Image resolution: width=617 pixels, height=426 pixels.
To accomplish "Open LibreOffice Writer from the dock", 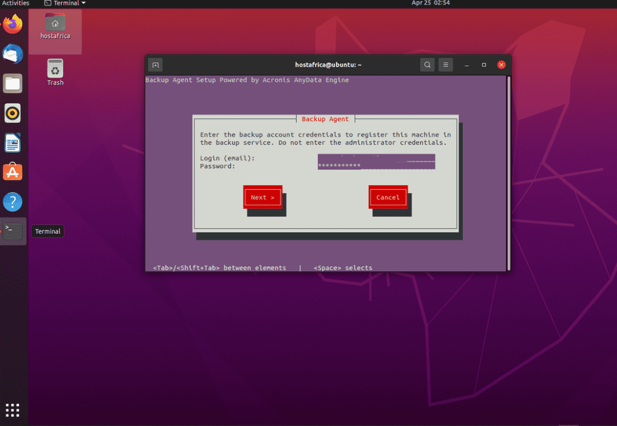I will (12, 143).
